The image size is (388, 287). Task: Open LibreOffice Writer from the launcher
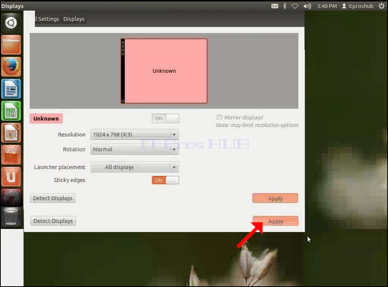[x=11, y=89]
